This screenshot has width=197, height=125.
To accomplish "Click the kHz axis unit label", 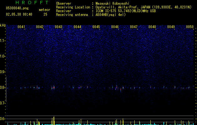I will (3, 25).
